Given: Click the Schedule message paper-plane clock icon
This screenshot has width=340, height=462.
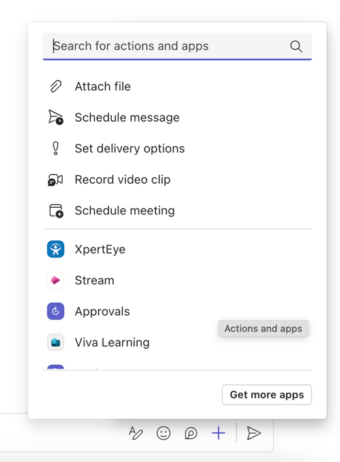Looking at the screenshot, I should click(56, 117).
